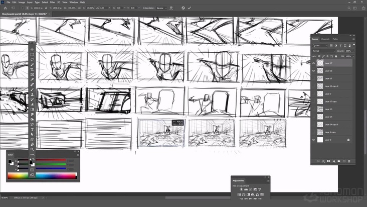Open the search icon at top right
Viewport: 367px width, 207px height.
[349, 8]
